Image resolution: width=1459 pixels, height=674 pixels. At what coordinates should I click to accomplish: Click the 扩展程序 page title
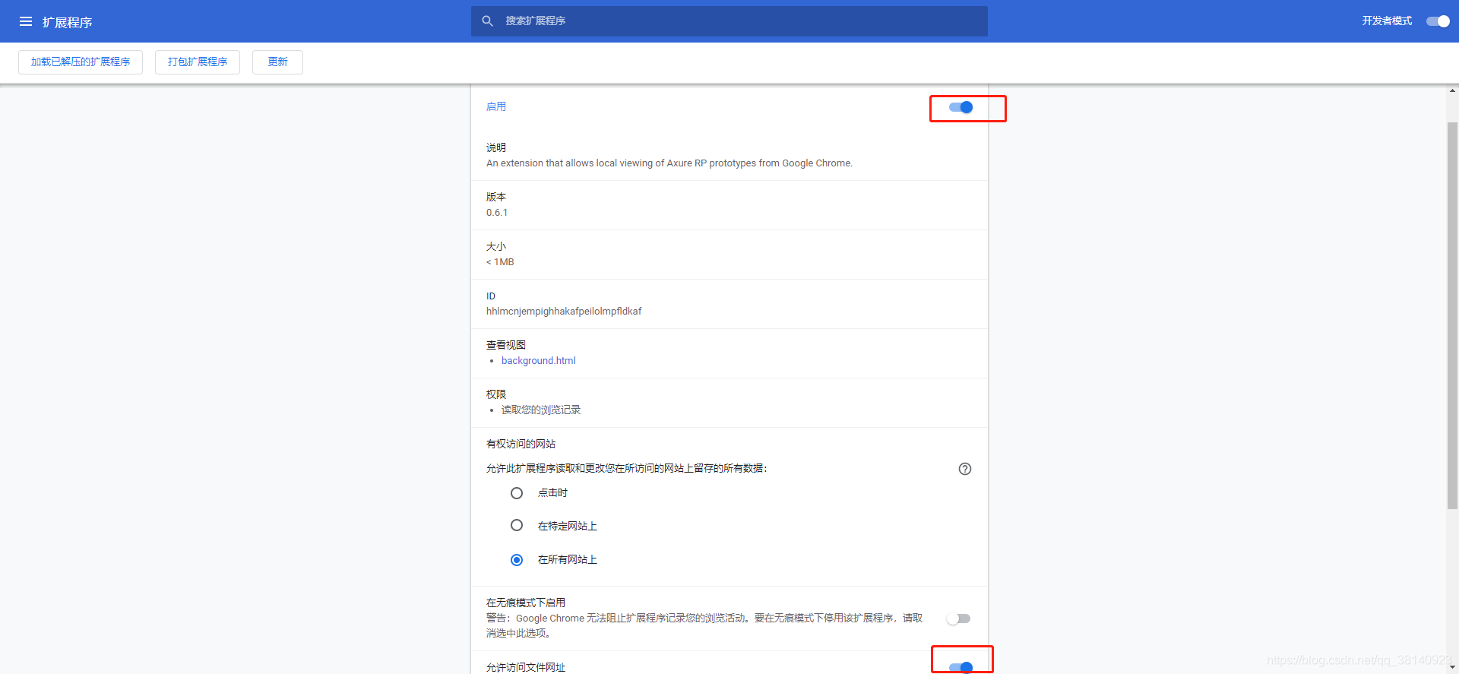67,22
